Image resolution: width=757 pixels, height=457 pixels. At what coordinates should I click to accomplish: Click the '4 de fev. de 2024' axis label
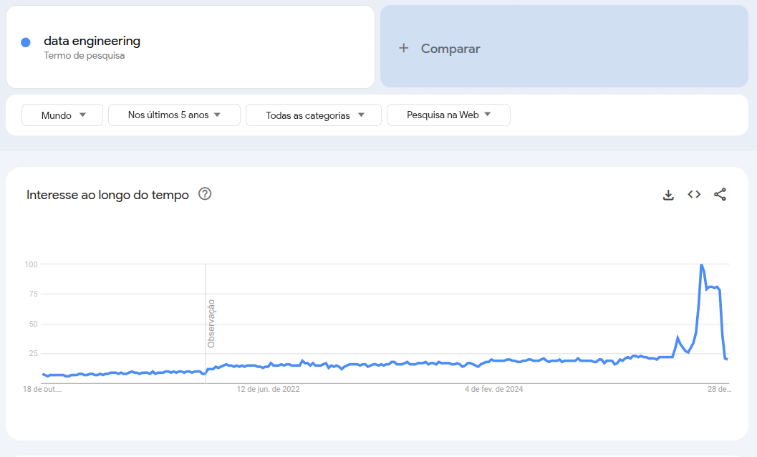(x=493, y=389)
